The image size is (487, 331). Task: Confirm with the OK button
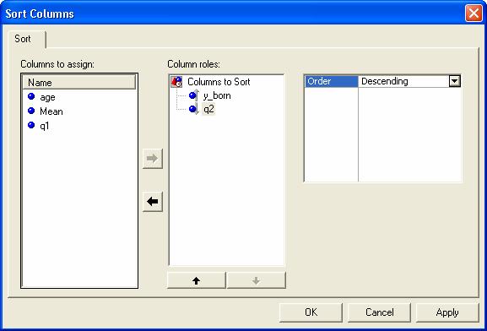click(x=311, y=312)
